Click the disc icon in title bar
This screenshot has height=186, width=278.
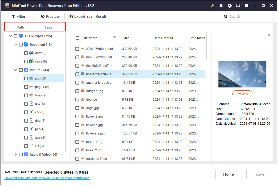pos(230,6)
